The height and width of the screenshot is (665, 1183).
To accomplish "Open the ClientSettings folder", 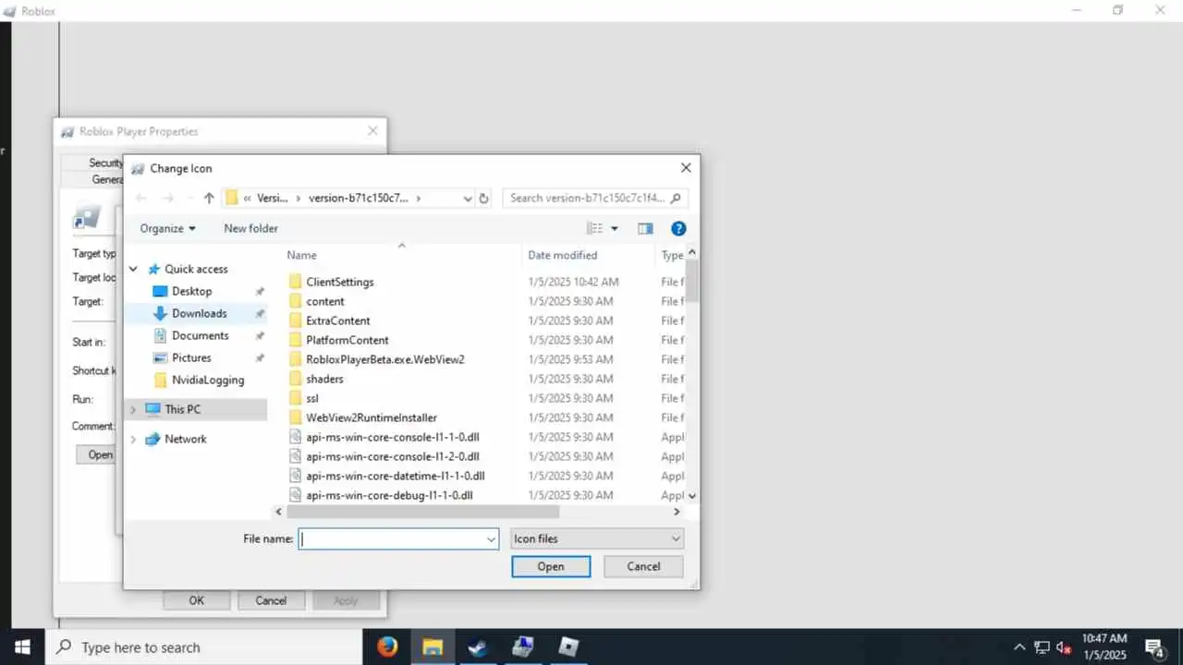I will (x=339, y=282).
